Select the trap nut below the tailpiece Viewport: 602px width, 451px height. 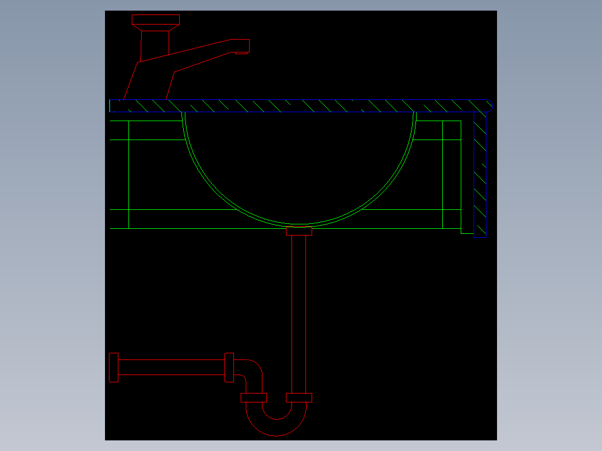(x=299, y=397)
